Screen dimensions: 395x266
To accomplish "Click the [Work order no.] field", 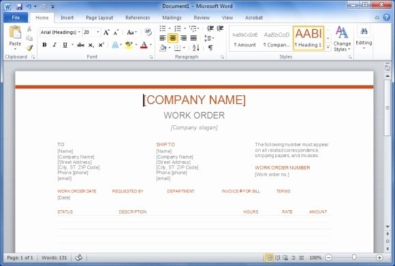I will [272, 174].
